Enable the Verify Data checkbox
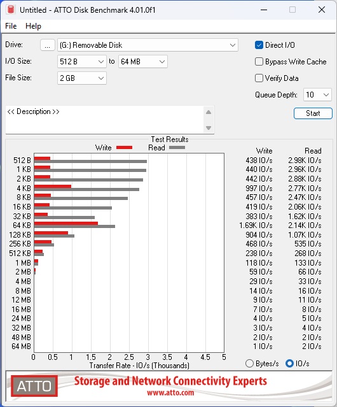The width and height of the screenshot is (337, 407). (259, 78)
